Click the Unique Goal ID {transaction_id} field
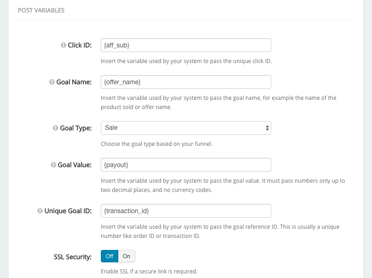Screen dimensions: 372x278 click(x=186, y=211)
